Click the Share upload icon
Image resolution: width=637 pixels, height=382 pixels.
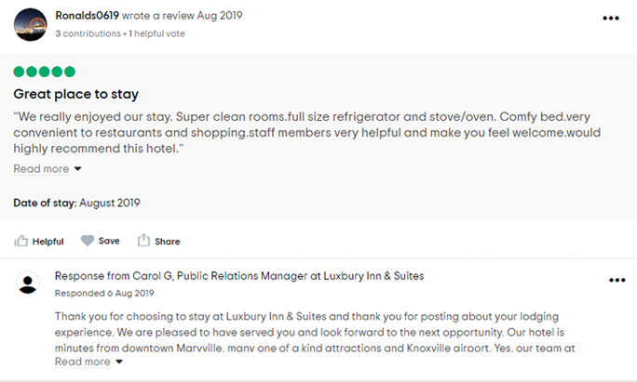coord(143,241)
